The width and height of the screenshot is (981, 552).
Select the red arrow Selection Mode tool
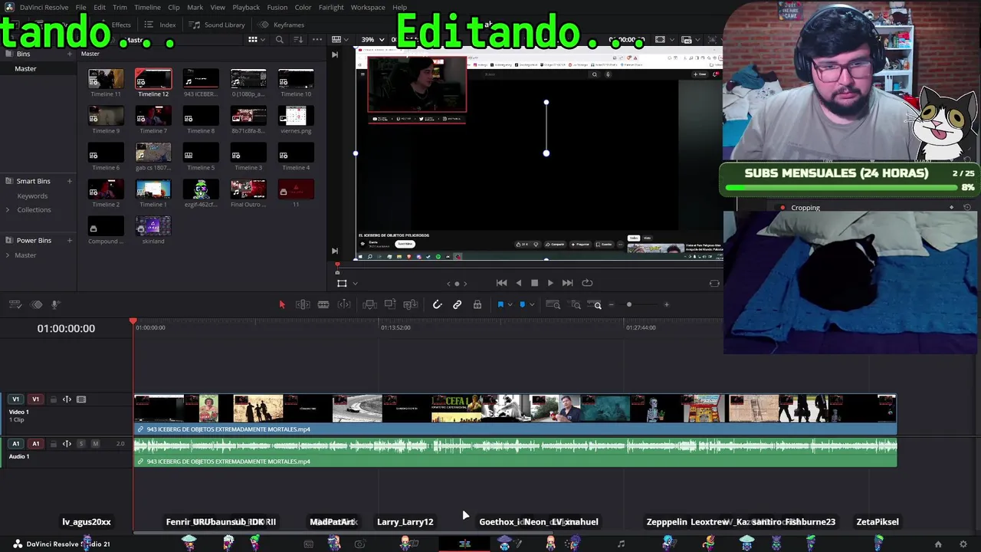tap(281, 304)
